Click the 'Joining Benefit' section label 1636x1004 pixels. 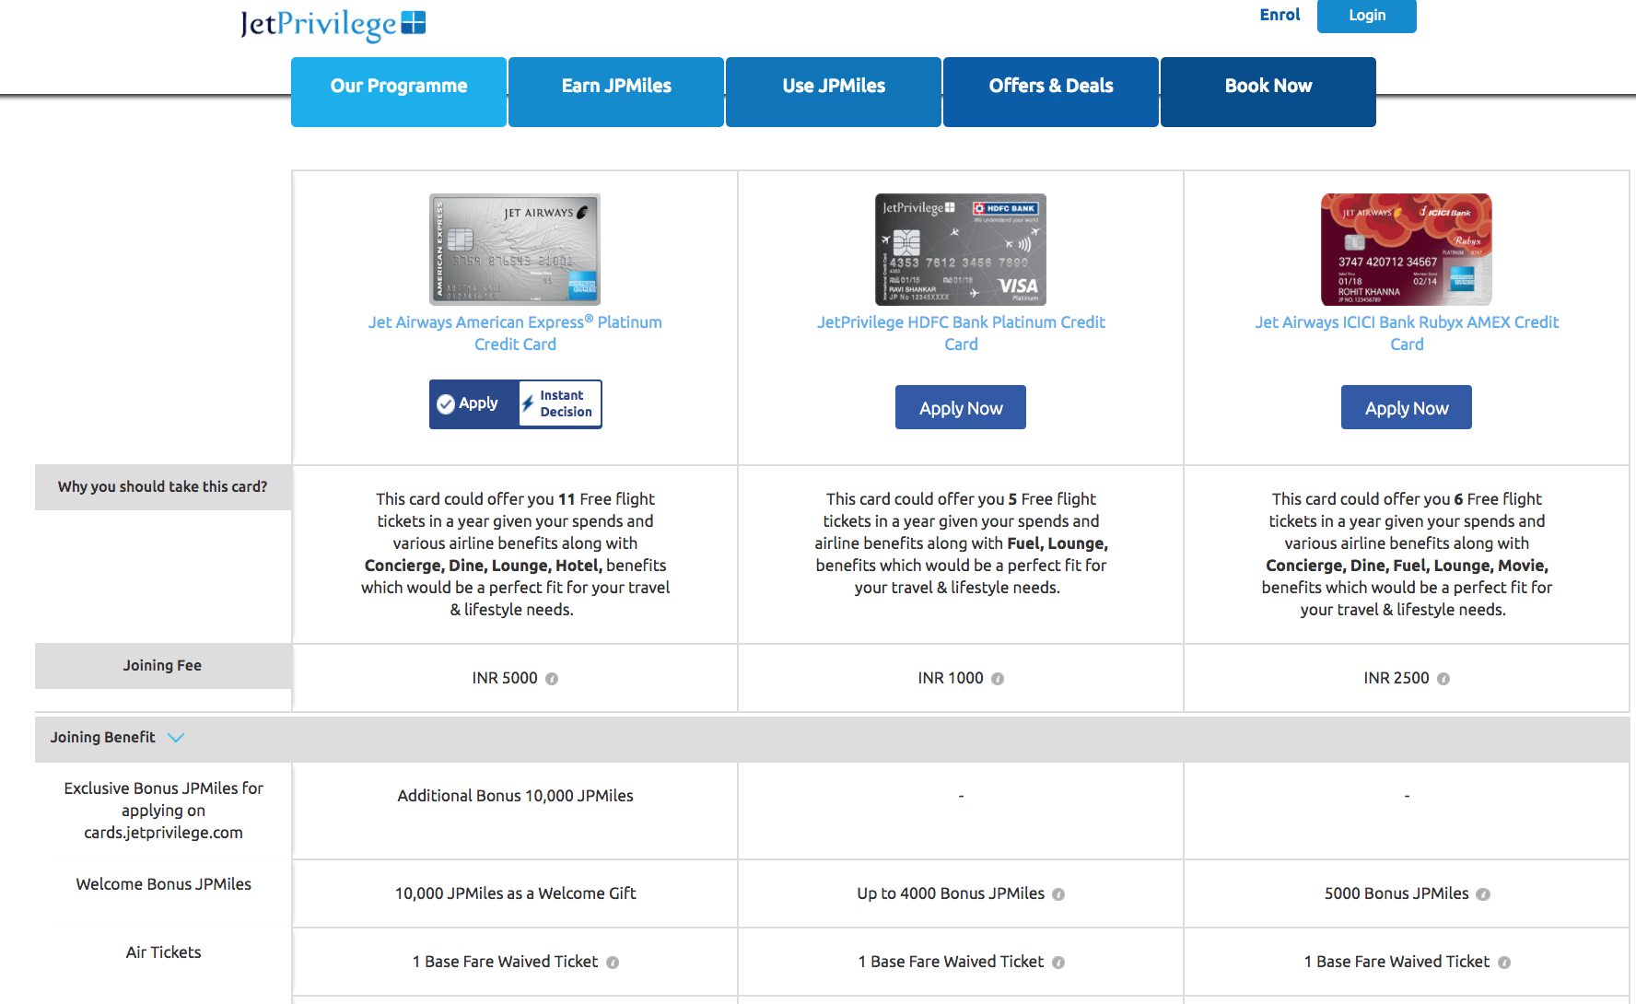point(102,738)
